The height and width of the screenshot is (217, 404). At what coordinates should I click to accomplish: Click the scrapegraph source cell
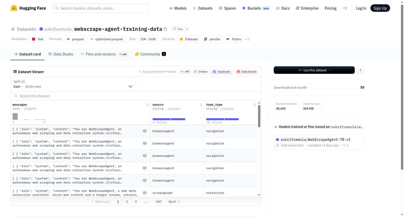177,193
